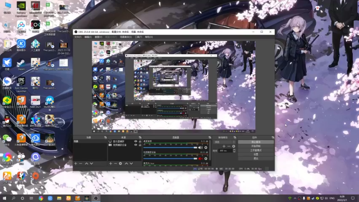Image resolution: width=359 pixels, height=202 pixels.
Task: Show hidden icons chevron in system tray
Action: (x=295, y=198)
